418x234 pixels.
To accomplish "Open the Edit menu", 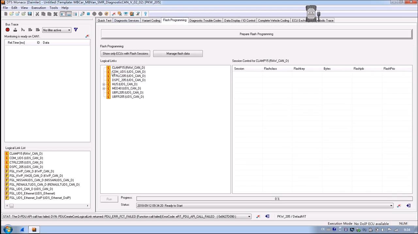I will 14,8.
